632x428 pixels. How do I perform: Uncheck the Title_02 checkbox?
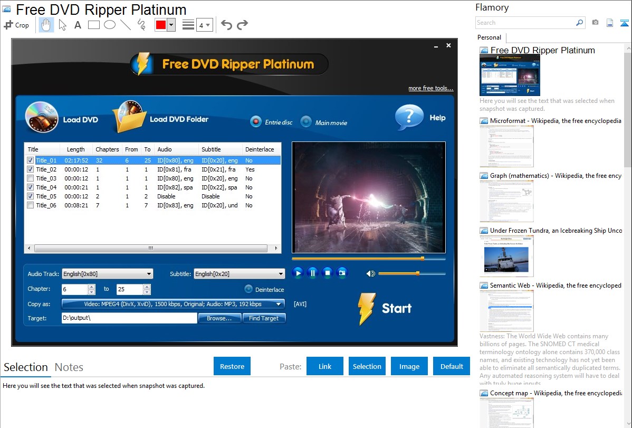[x=30, y=169]
